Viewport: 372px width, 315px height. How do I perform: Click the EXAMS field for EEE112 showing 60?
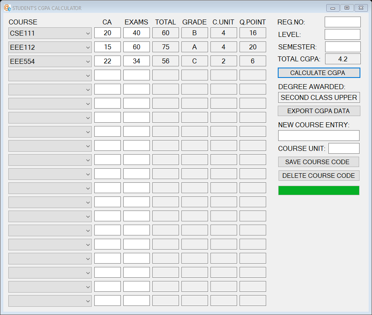(x=137, y=47)
